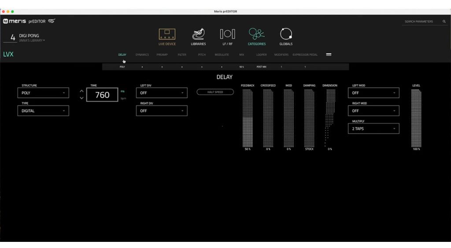This screenshot has width=451, height=248.
Task: Open the Libraries section
Action: pos(198,37)
